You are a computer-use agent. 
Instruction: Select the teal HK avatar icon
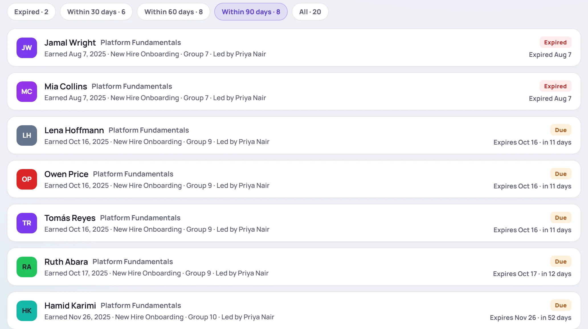coord(27,311)
